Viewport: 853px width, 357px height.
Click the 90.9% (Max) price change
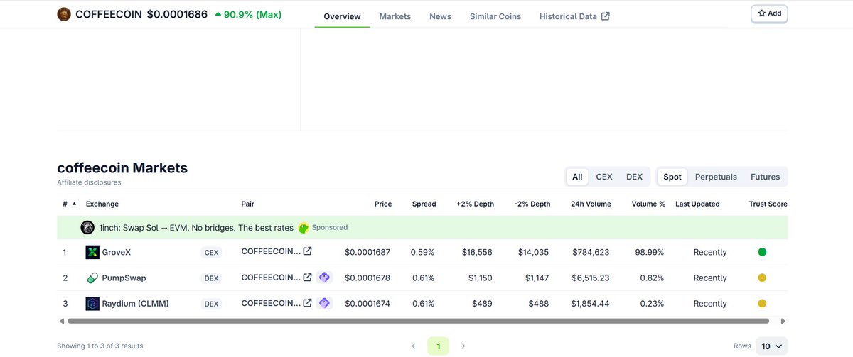coord(248,14)
